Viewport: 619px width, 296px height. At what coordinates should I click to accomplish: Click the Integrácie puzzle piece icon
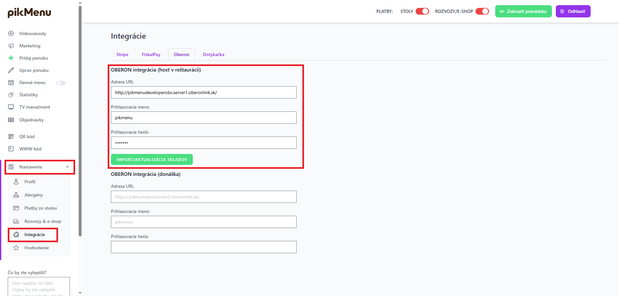pos(16,234)
